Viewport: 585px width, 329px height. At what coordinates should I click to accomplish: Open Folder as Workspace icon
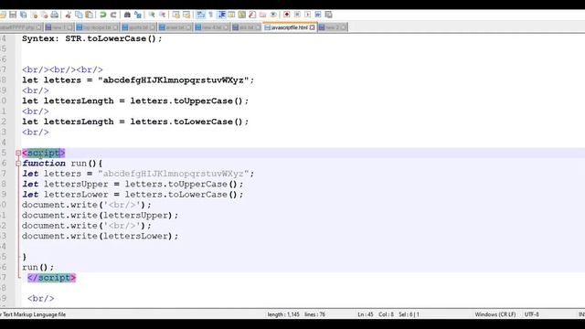[x=263, y=15]
